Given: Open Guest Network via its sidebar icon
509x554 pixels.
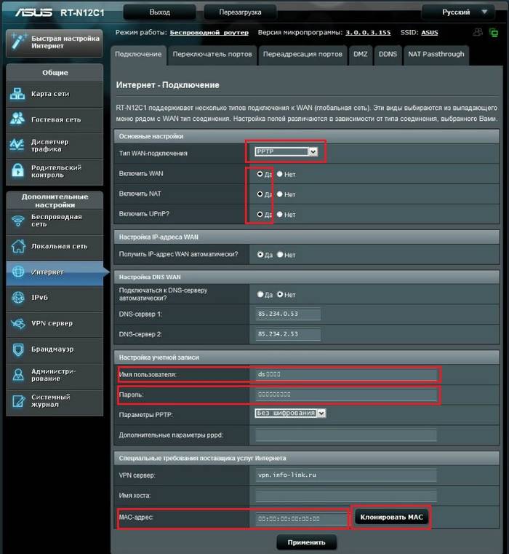Looking at the screenshot, I should point(18,119).
